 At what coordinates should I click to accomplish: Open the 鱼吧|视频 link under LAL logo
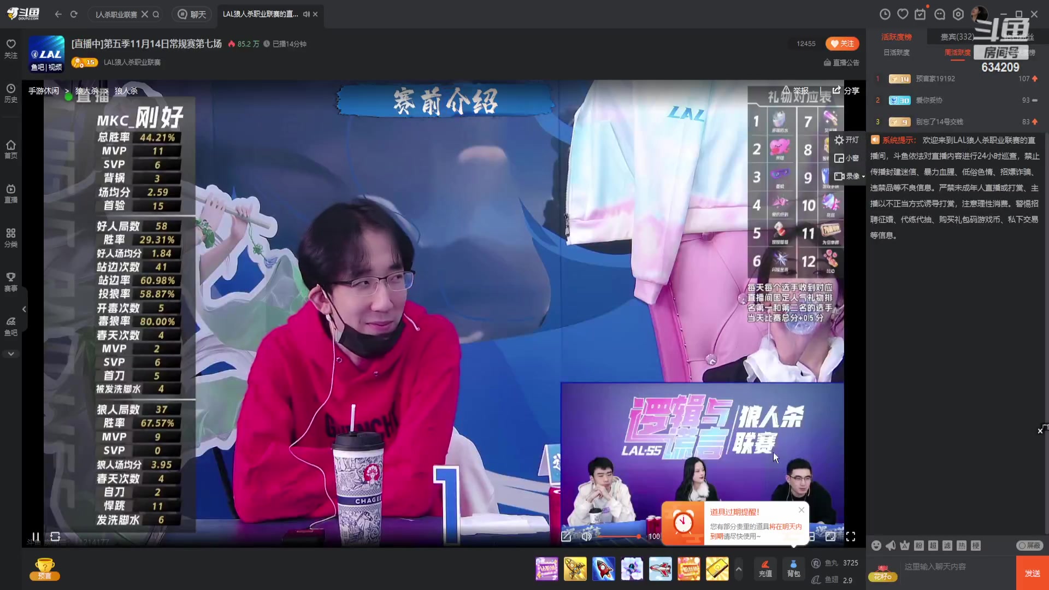(46, 67)
